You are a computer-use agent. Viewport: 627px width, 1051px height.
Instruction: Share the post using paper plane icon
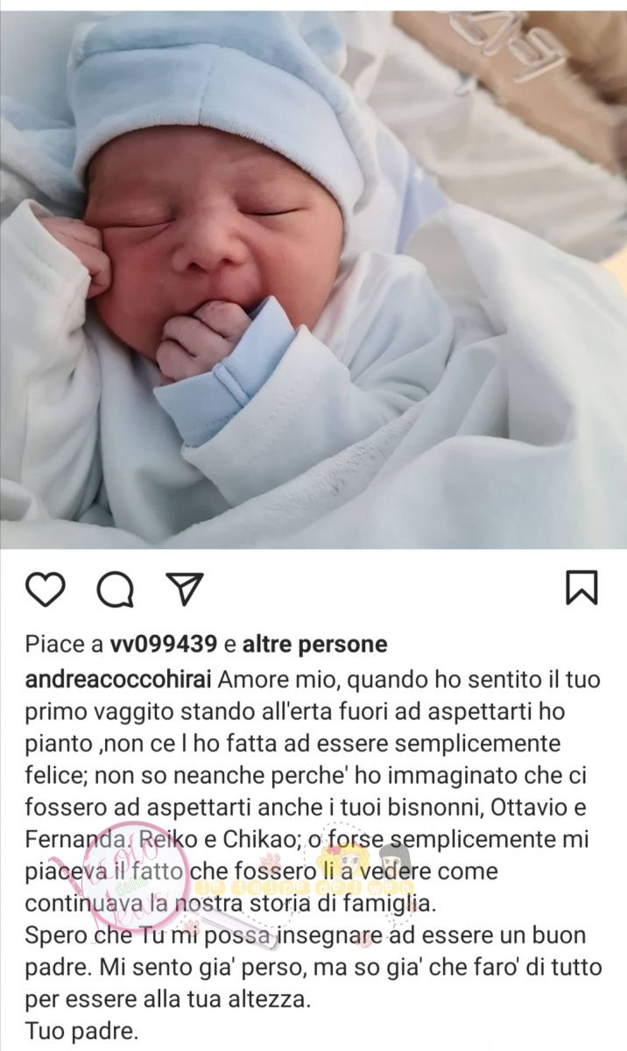[x=185, y=589]
